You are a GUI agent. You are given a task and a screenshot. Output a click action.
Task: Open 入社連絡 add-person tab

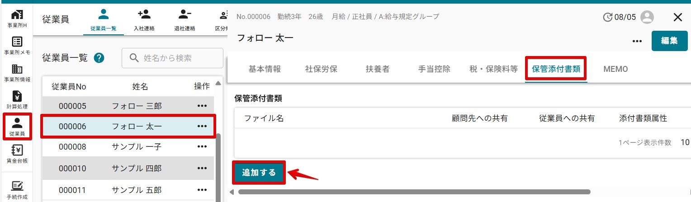pyautogui.click(x=144, y=20)
